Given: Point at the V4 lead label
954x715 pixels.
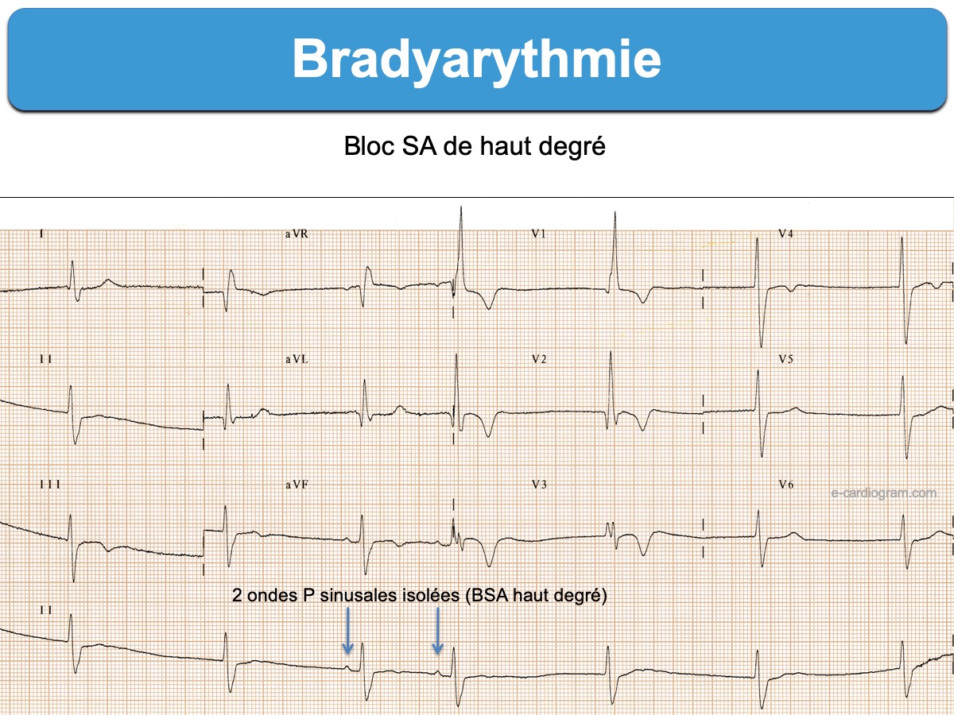Looking at the screenshot, I should pos(785,234).
